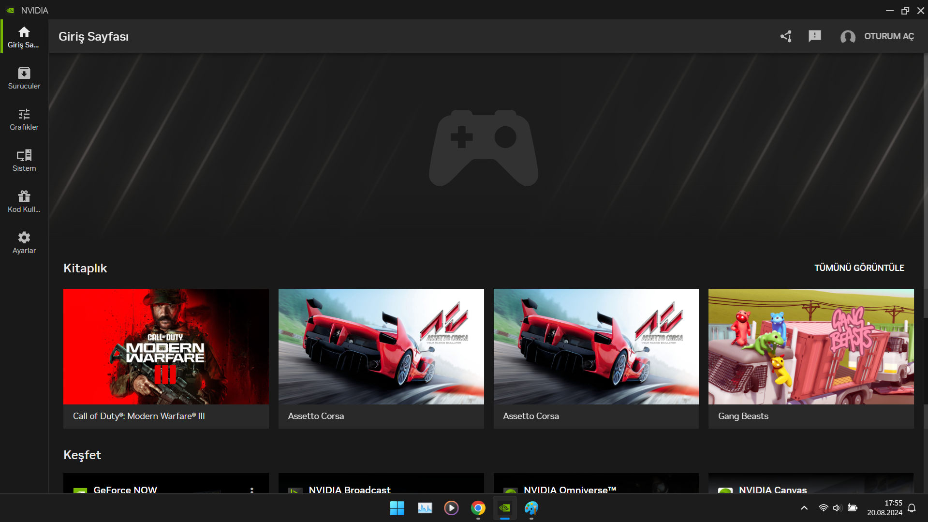The image size is (928, 522).
Task: Open Google Chrome from the taskbar
Action: (x=478, y=508)
